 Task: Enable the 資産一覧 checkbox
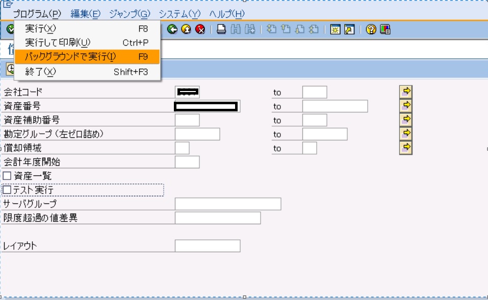(7, 176)
